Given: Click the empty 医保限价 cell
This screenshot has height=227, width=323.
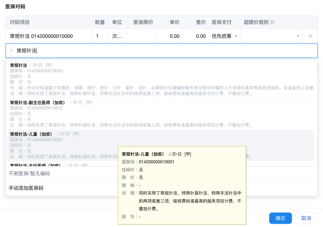Looking at the screenshot, I should coord(141,36).
